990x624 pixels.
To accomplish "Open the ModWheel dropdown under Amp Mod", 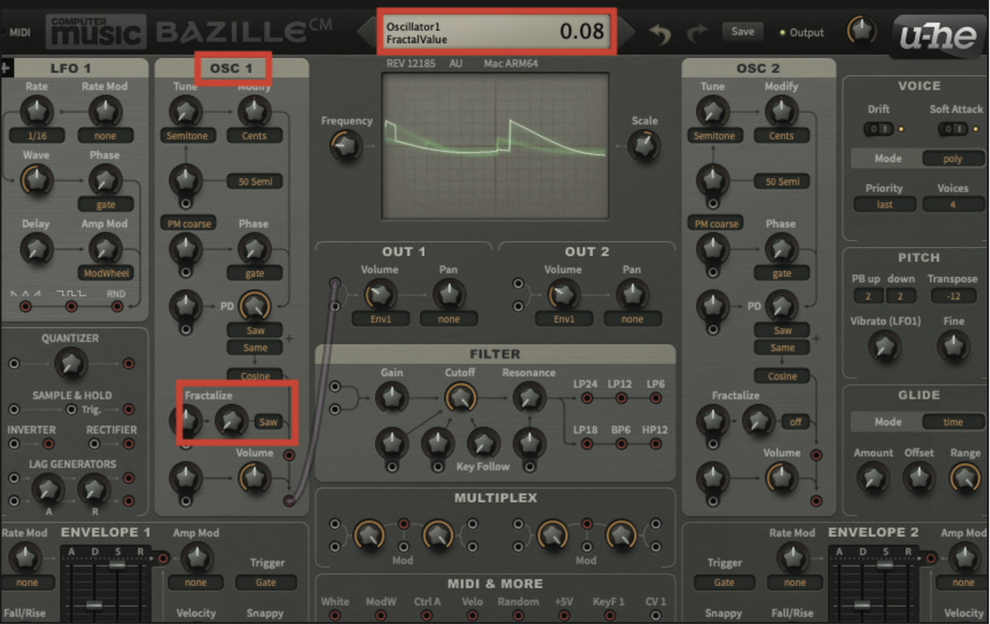I will 107,271.
